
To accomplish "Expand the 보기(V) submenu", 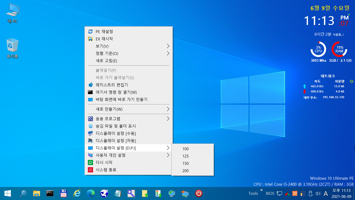I will point(129,46).
